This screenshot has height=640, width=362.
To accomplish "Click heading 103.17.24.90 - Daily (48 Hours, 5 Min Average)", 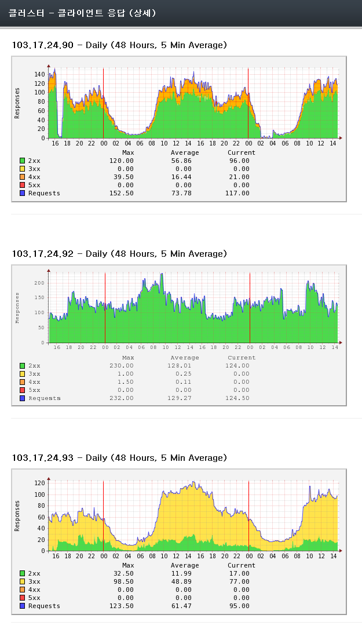I will [x=119, y=45].
